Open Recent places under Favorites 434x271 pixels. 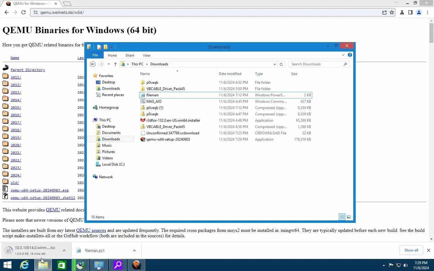(113, 95)
